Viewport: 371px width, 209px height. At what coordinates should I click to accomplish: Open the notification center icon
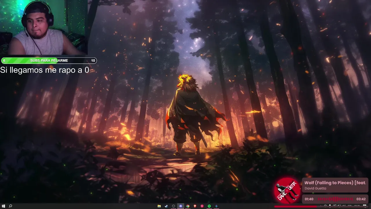(365, 206)
